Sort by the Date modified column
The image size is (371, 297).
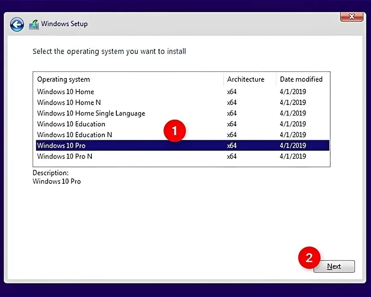(301, 79)
